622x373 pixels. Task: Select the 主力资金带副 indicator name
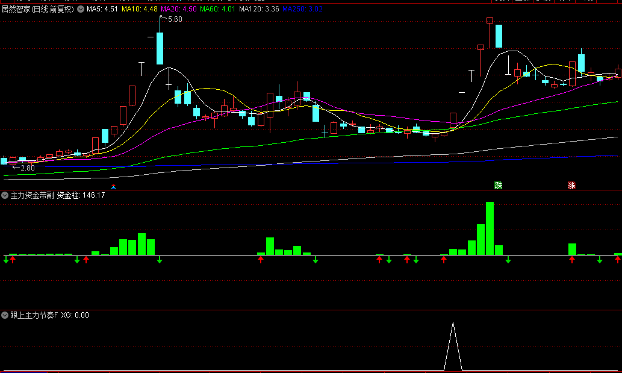click(32, 195)
